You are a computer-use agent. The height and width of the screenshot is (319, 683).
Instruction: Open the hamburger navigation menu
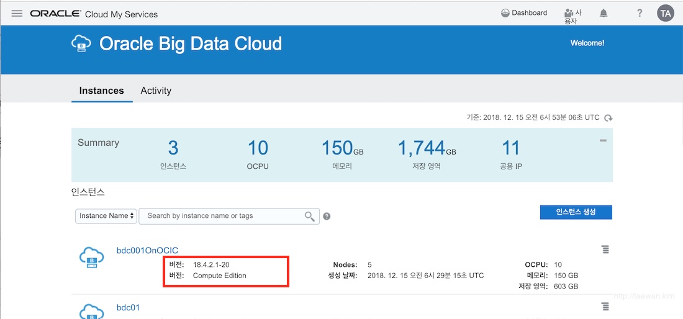(17, 14)
